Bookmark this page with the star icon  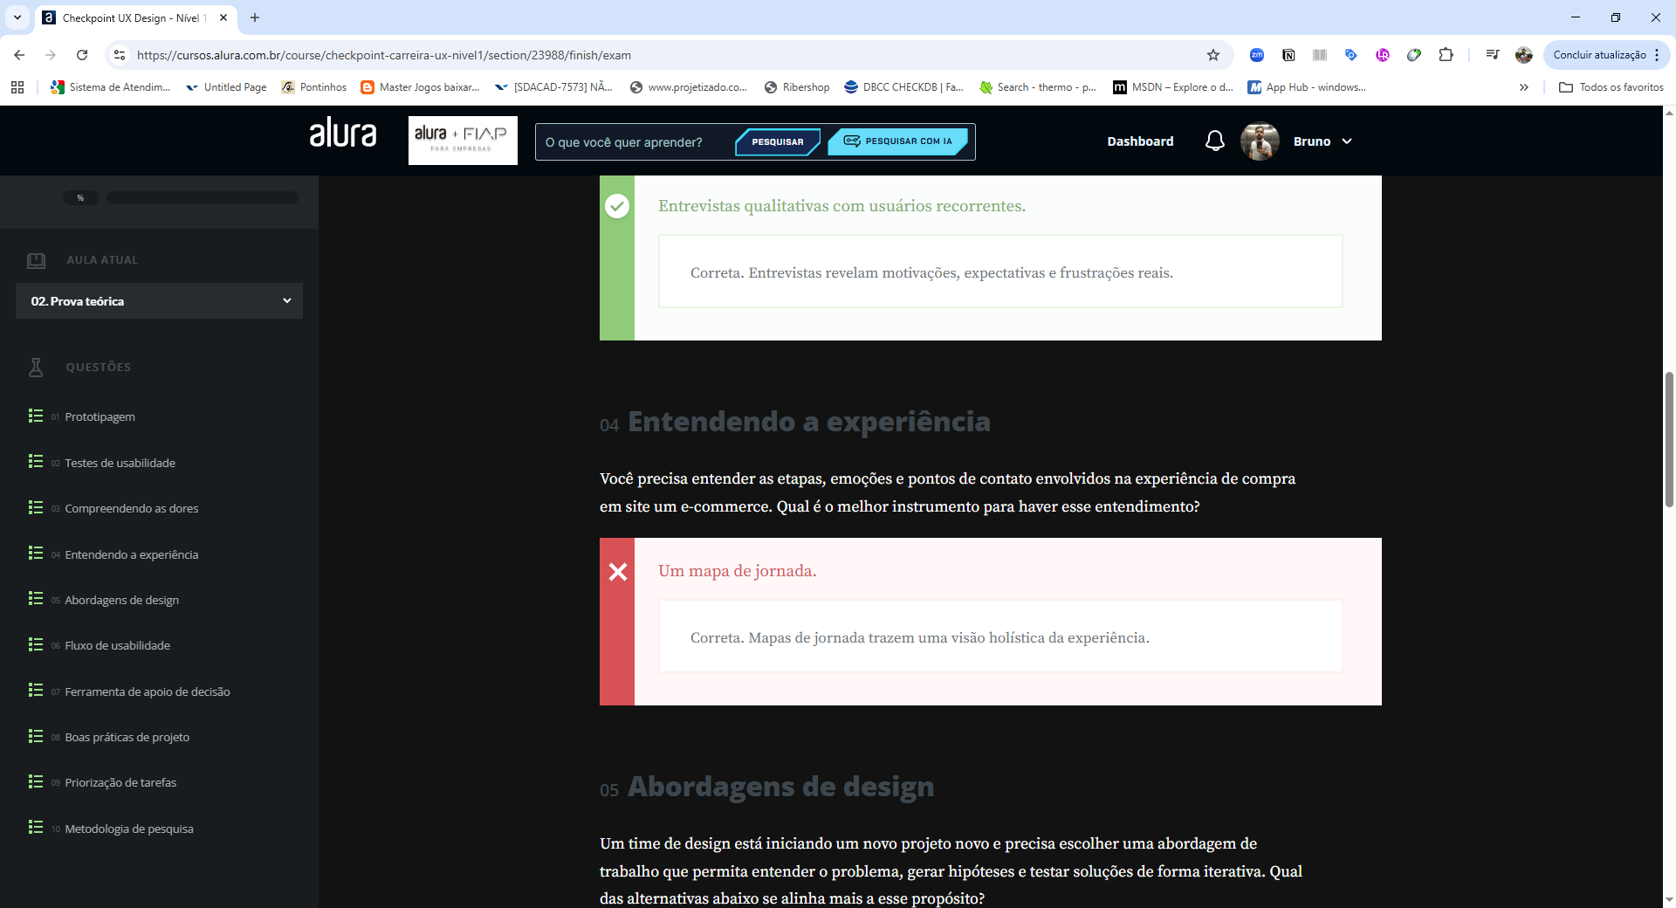(1213, 55)
